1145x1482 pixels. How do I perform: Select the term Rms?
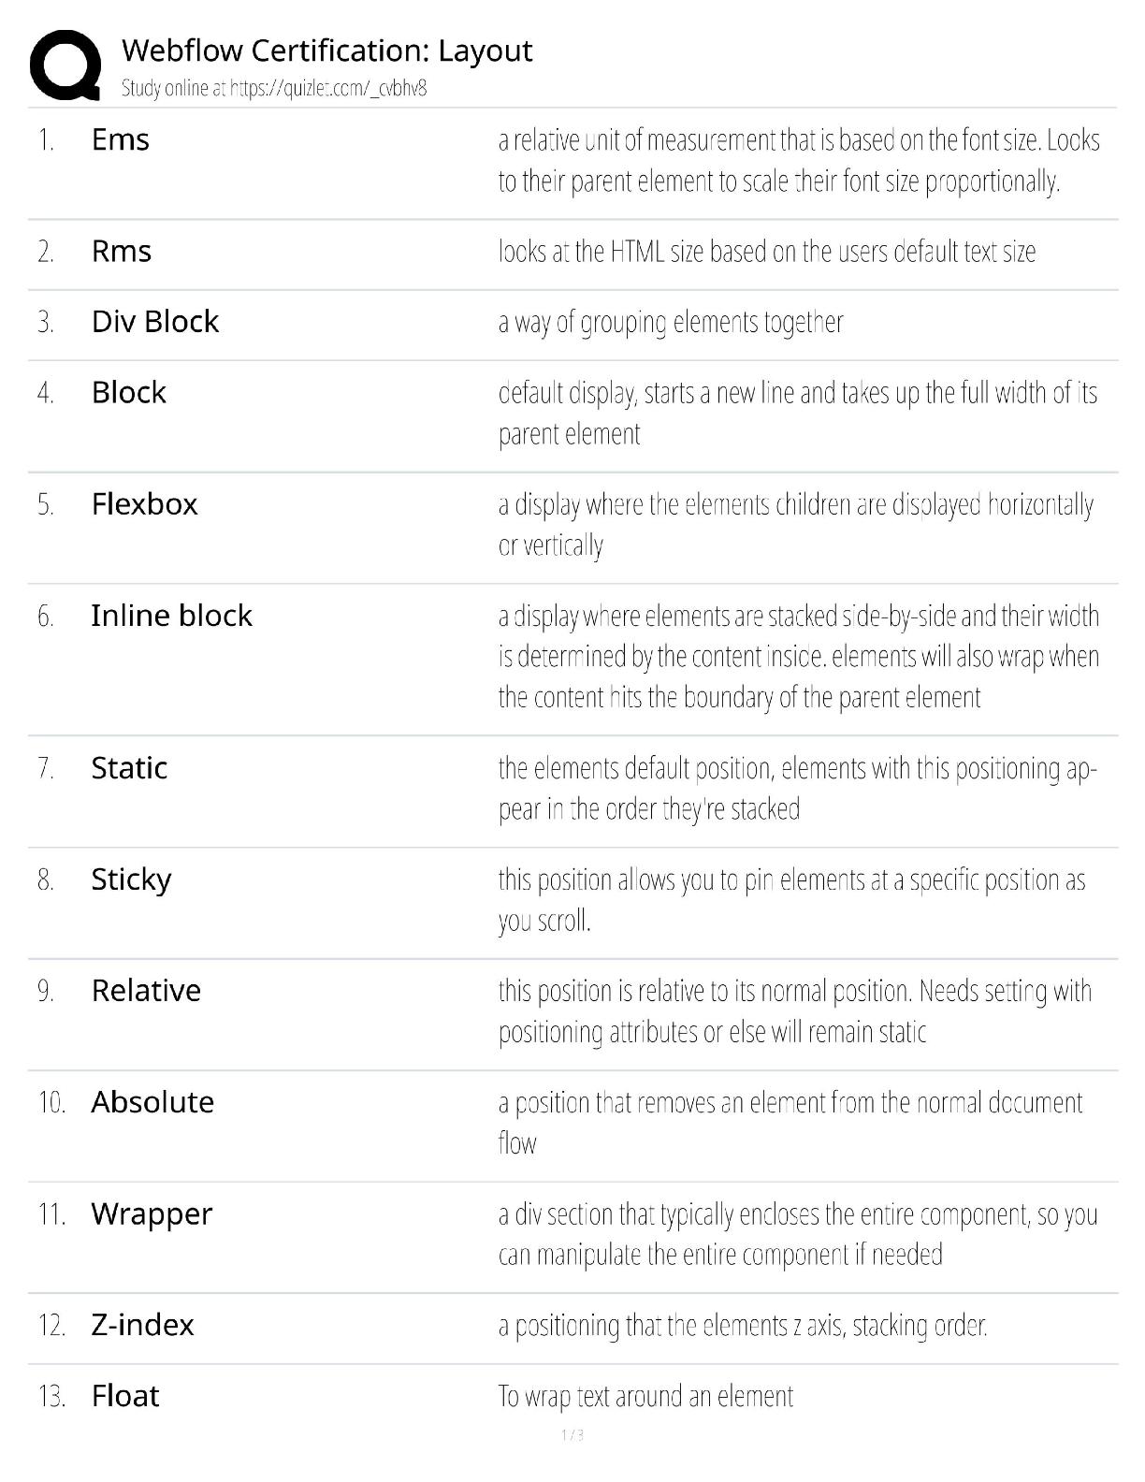point(122,251)
